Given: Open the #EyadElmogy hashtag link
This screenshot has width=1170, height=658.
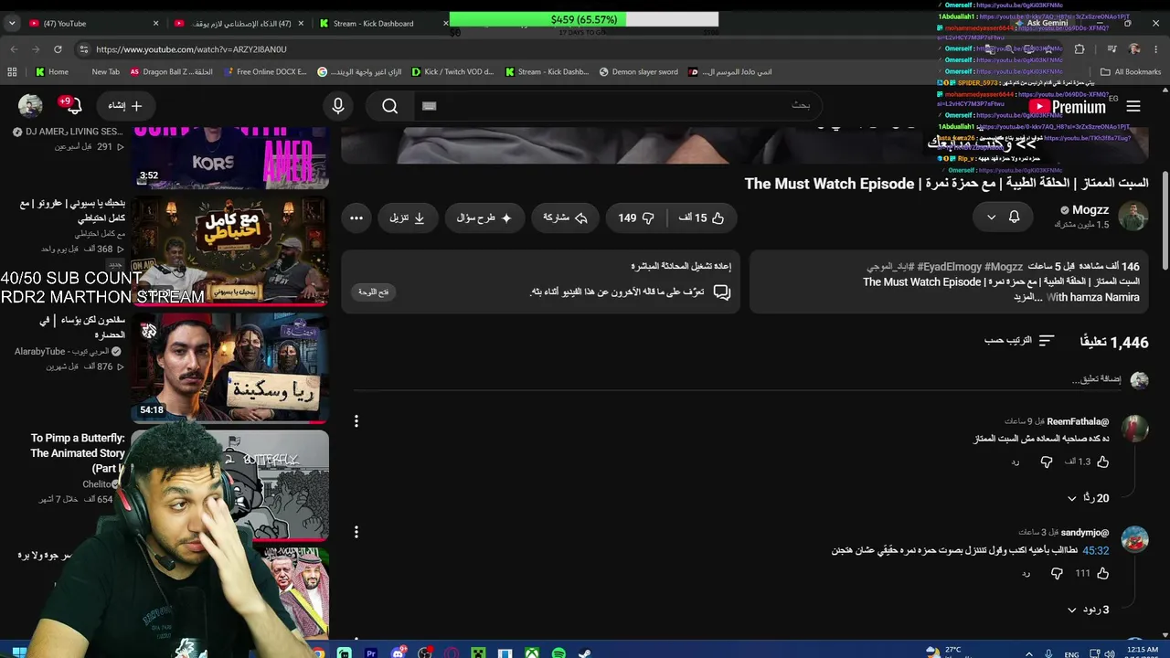Looking at the screenshot, I should pyautogui.click(x=949, y=267).
